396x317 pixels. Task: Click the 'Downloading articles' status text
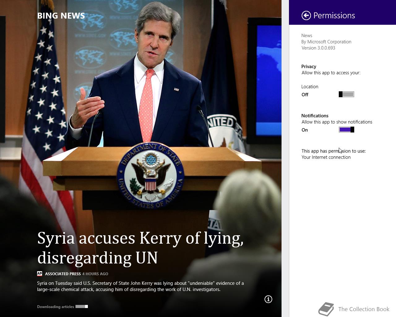(56, 307)
